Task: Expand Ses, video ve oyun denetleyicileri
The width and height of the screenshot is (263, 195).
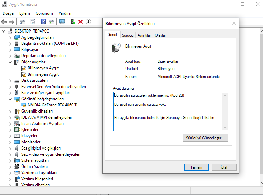Action: tap(10, 155)
